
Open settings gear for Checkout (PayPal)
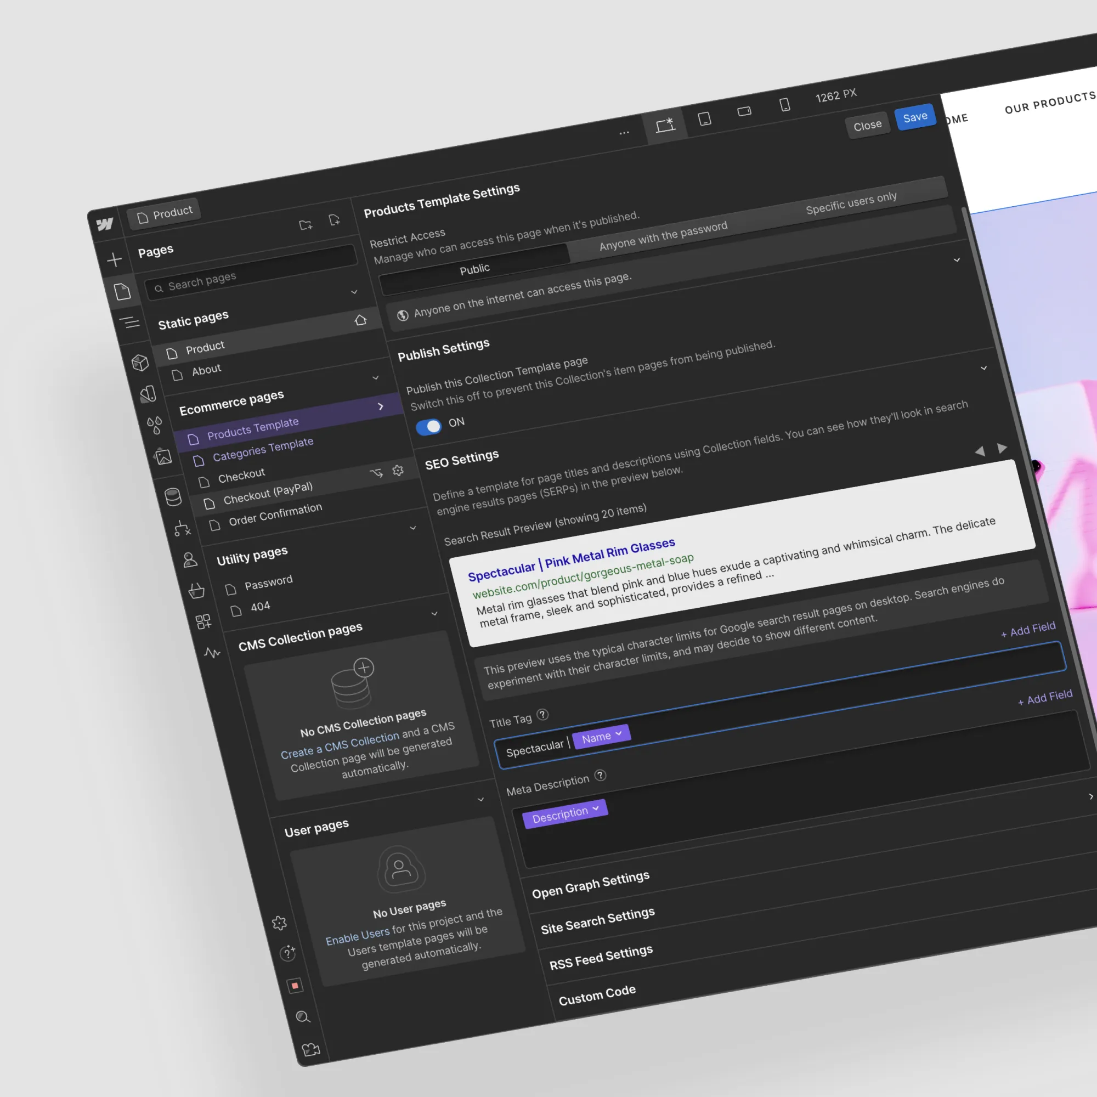click(x=398, y=470)
